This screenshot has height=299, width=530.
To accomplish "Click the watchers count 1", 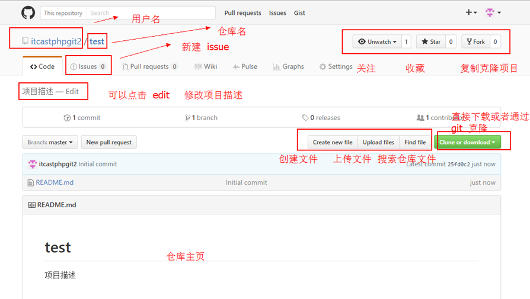I will pyautogui.click(x=406, y=42).
